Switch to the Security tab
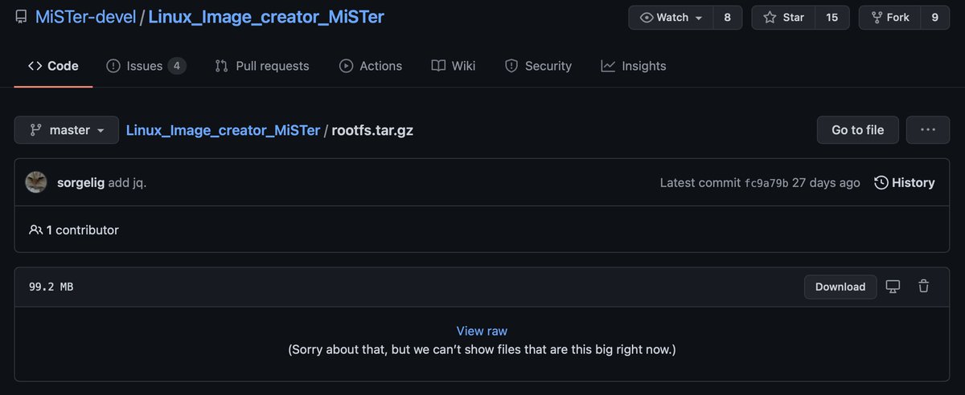The width and height of the screenshot is (965, 395). (538, 66)
